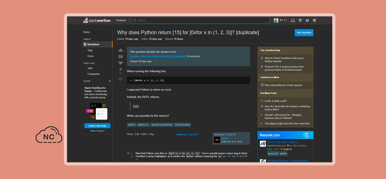This screenshot has height=179, width=386.
Task: Click the Remote jobs robot mascot icon
Action: (306, 135)
